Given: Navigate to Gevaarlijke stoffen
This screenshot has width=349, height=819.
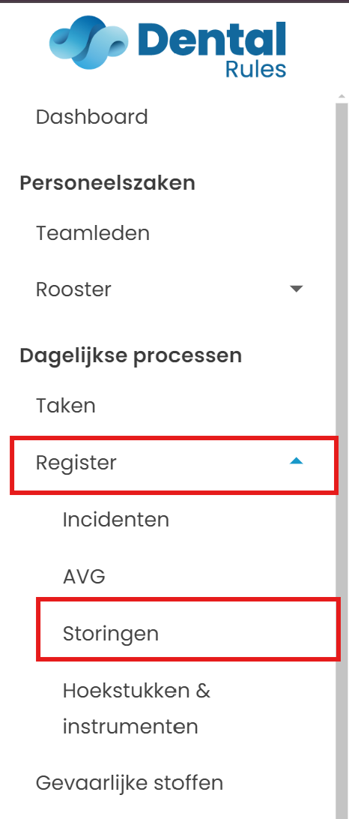Looking at the screenshot, I should click(x=130, y=783).
